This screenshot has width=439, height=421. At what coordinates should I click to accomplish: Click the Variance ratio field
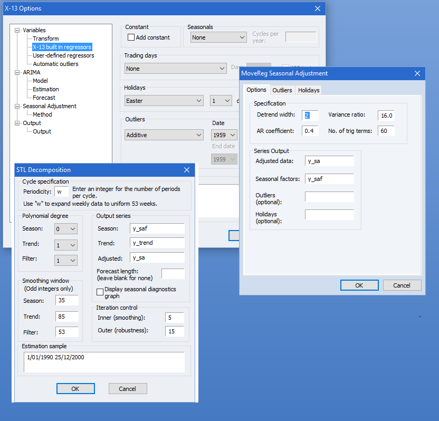tap(386, 116)
